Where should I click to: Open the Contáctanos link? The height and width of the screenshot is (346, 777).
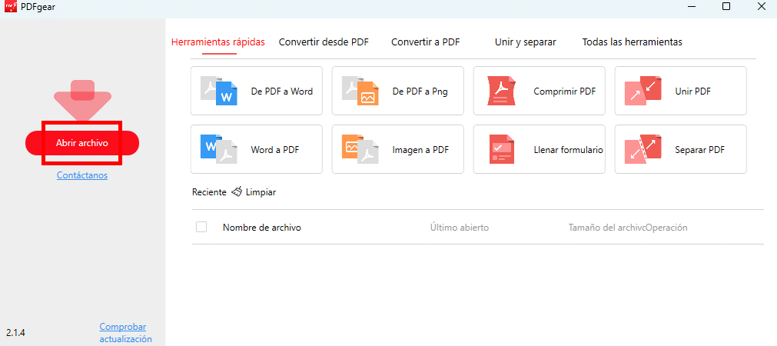point(82,175)
